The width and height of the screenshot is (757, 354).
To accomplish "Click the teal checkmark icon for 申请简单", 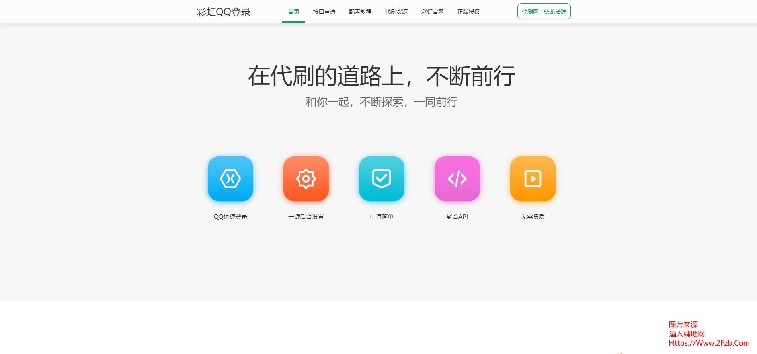I will tap(382, 179).
